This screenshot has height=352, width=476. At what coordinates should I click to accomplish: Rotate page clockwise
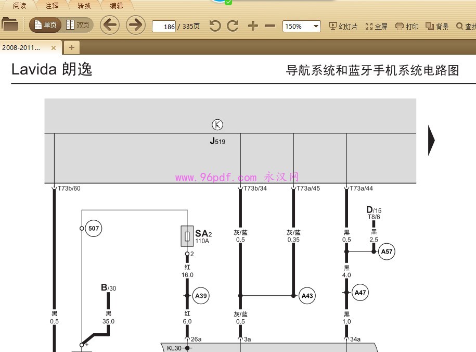(233, 26)
